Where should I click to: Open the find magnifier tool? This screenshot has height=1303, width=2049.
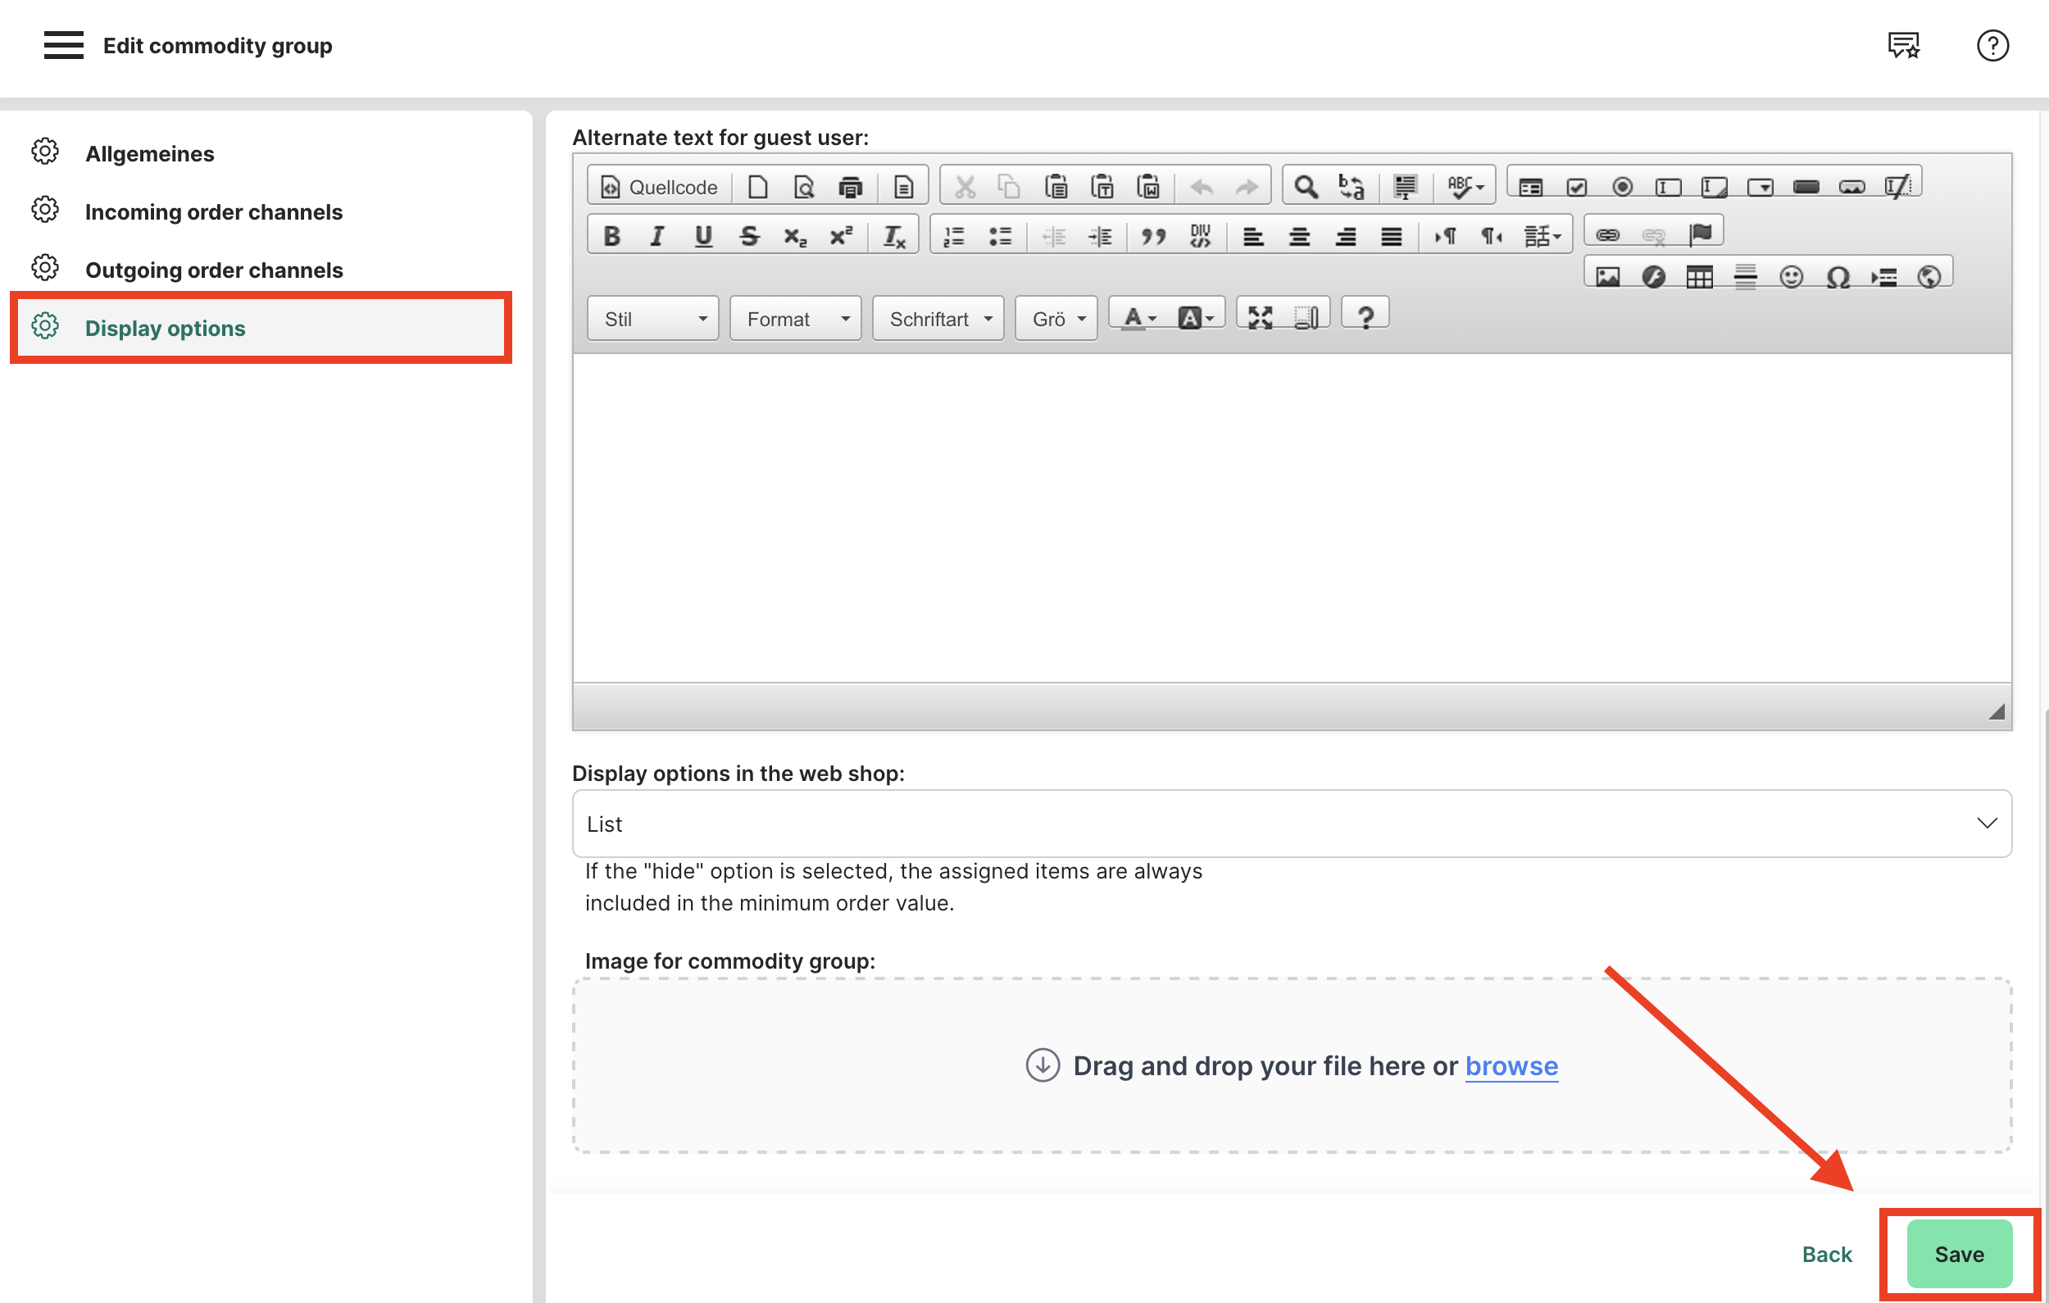(x=1306, y=186)
